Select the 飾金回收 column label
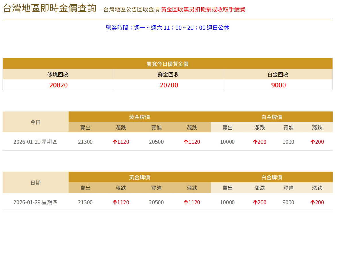Viewport: 348px width, 258px height. [168, 75]
